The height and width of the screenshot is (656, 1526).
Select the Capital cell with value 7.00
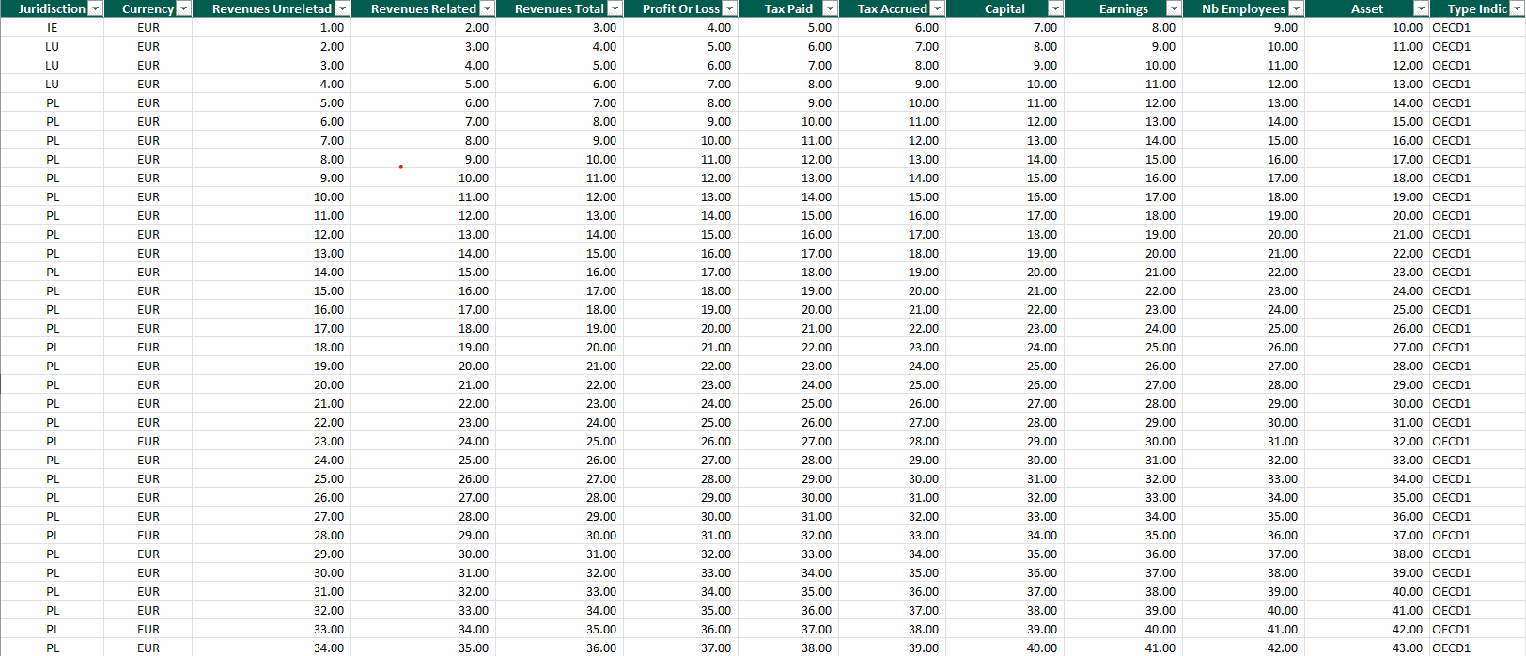(1004, 27)
